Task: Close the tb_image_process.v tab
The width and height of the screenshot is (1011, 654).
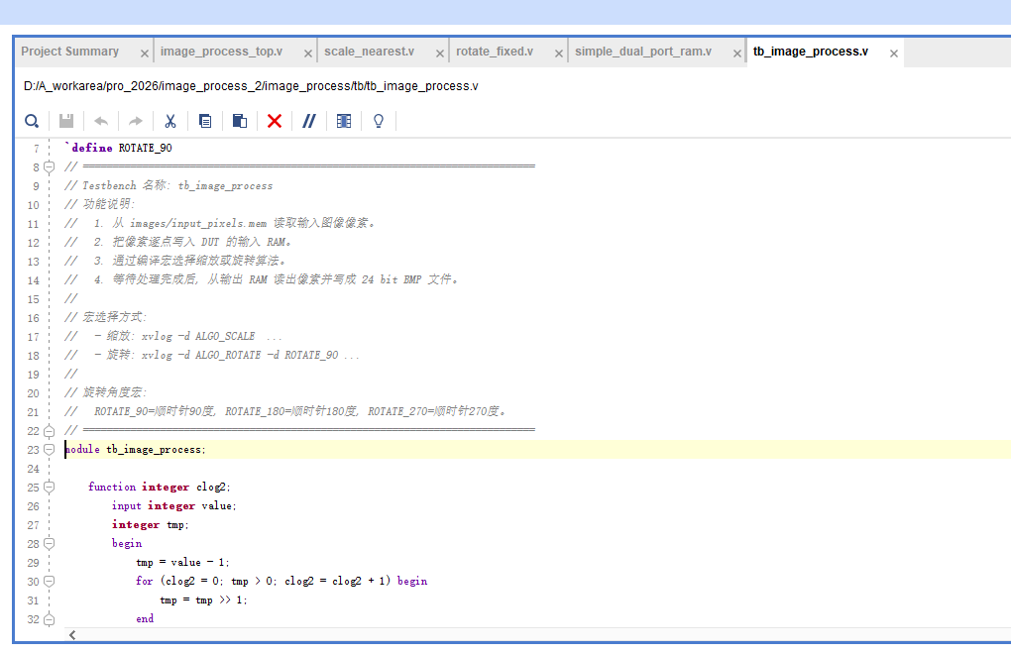Action: [894, 54]
